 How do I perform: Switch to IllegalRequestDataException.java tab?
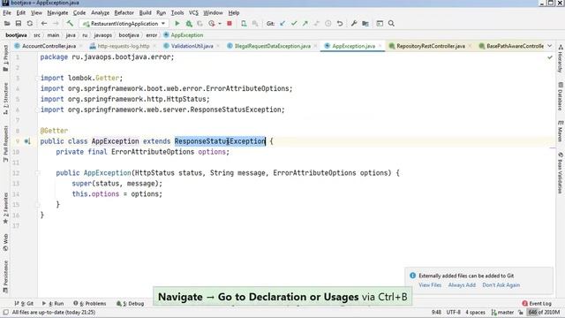[x=272, y=46]
